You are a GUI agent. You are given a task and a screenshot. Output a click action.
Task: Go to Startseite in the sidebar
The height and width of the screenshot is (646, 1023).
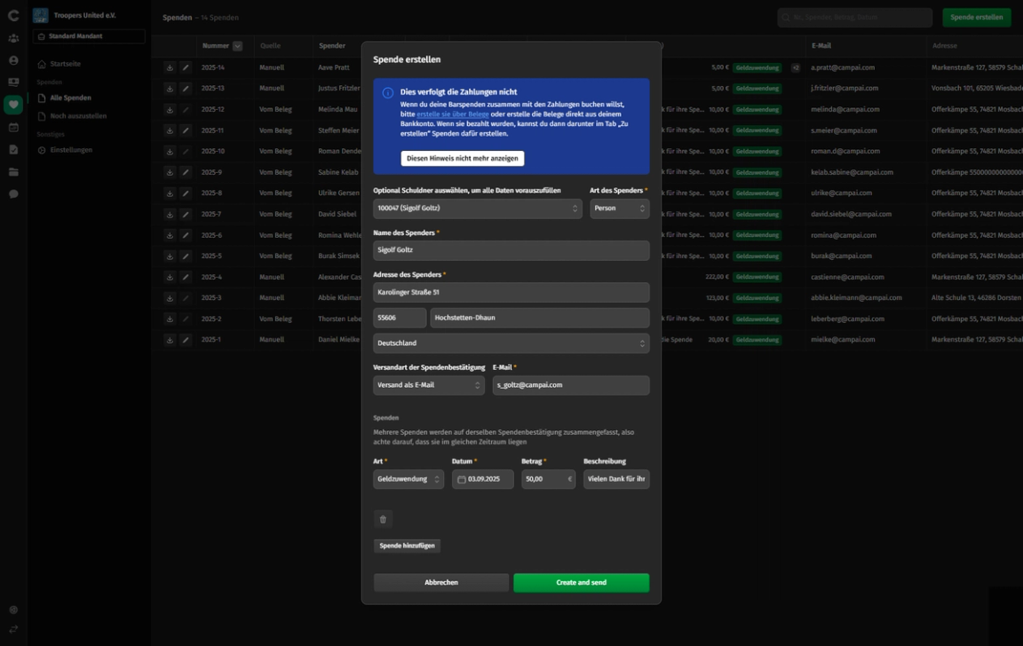65,64
